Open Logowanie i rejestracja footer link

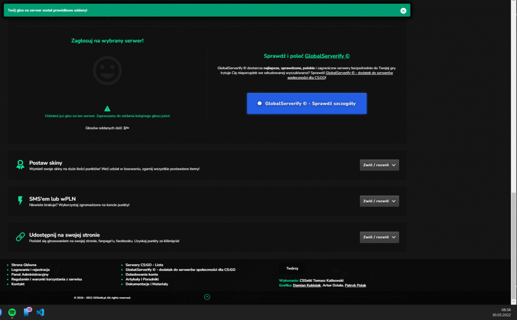coord(31,269)
